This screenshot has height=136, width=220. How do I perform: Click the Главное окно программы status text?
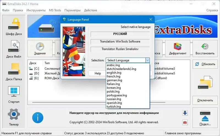(x=183, y=133)
